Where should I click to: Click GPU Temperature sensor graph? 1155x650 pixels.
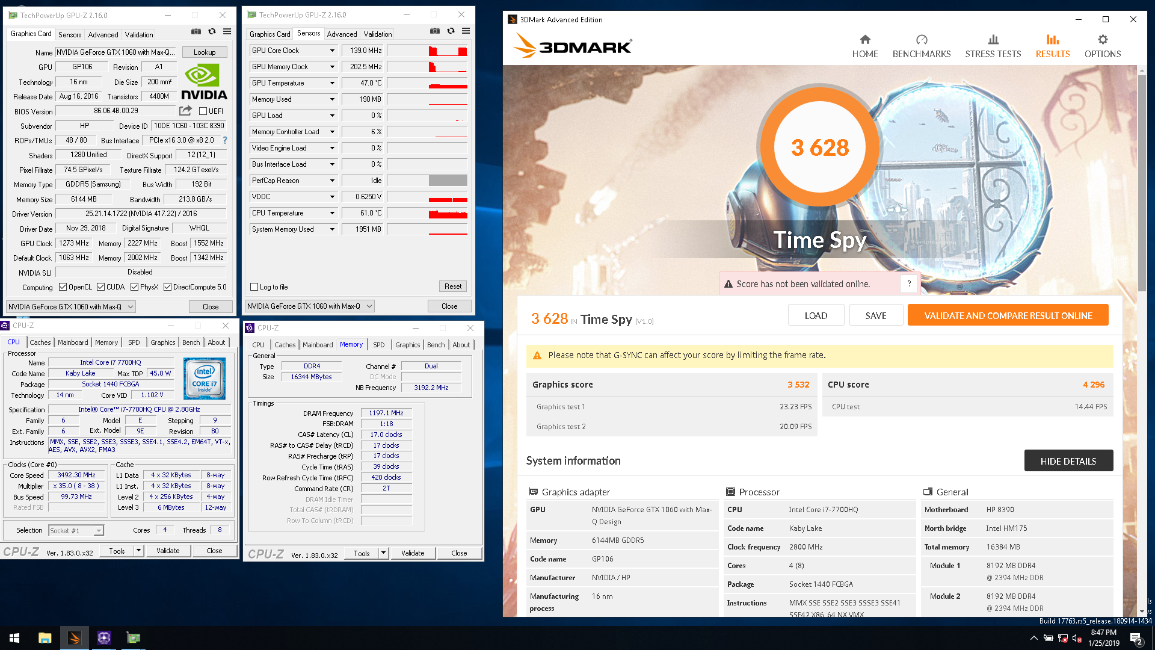(428, 83)
